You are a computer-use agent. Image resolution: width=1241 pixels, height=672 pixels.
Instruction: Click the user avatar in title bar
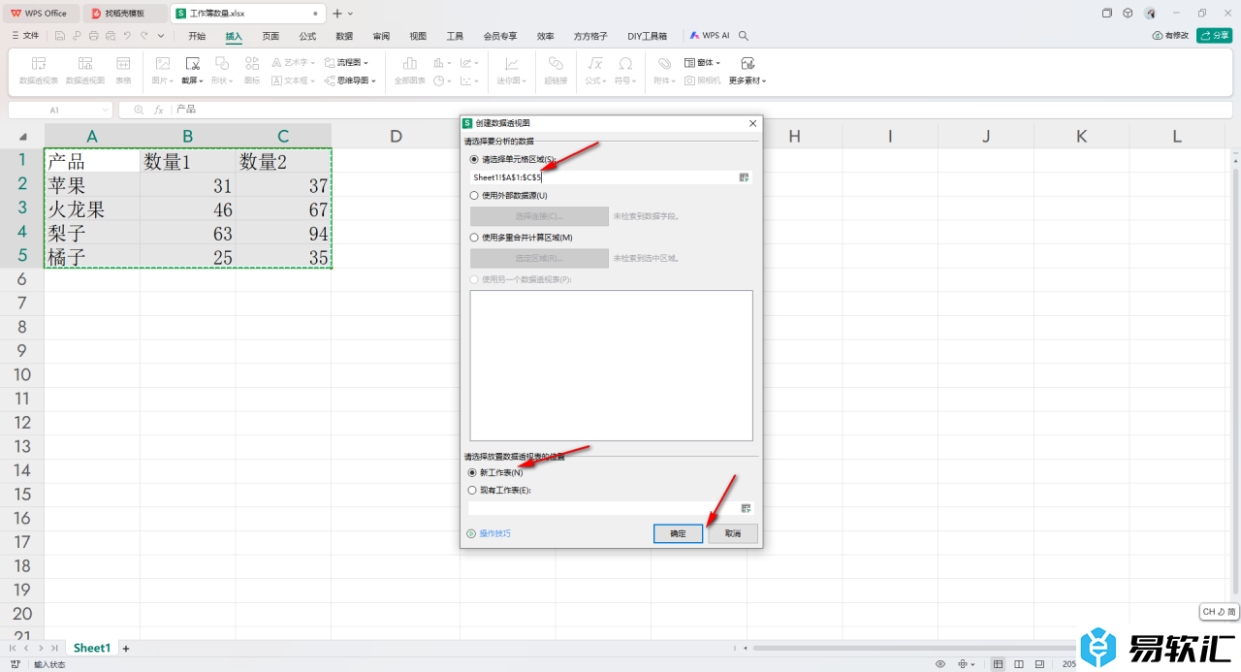tap(1150, 14)
